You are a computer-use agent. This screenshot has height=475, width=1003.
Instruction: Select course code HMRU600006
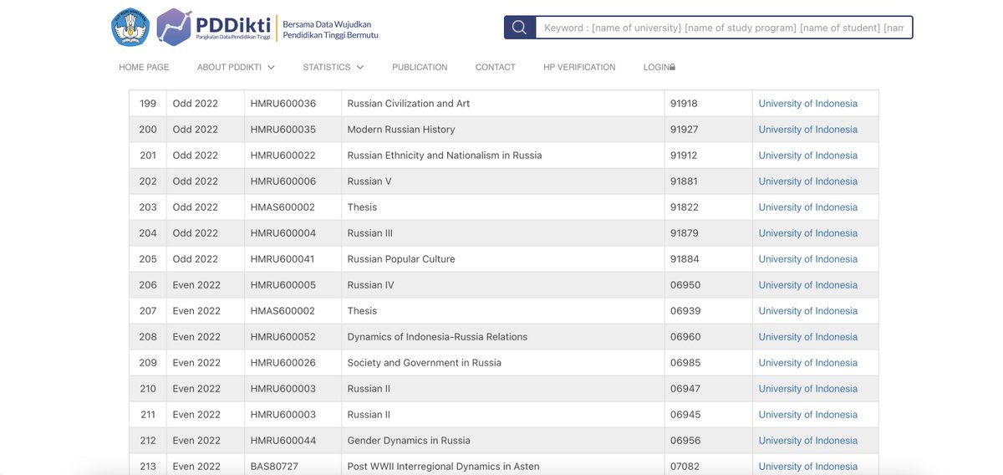click(283, 181)
